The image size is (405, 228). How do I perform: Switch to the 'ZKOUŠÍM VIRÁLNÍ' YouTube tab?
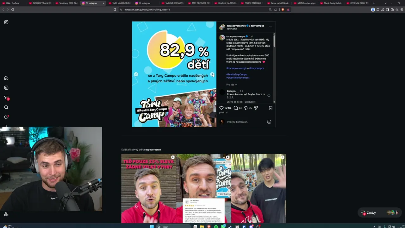click(40, 3)
